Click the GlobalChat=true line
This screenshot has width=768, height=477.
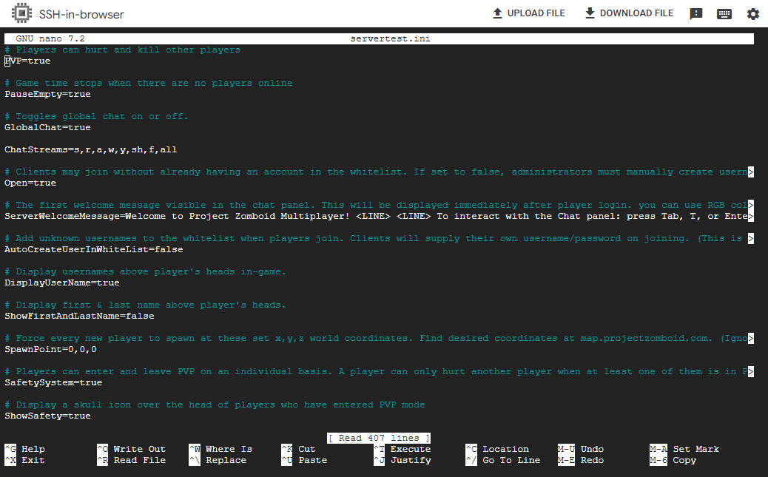(x=47, y=127)
